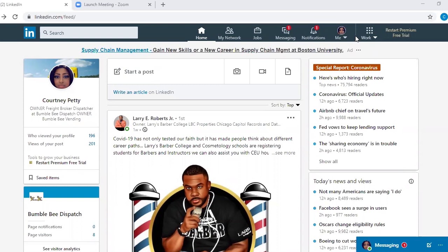The width and height of the screenshot is (448, 252).
Task: Read Here's who's hiring right now
Action: [x=351, y=78]
